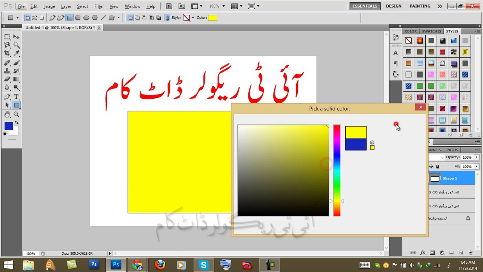The height and width of the screenshot is (272, 483).
Task: Toggle Subtract from Shape Area mode
Action: (144, 18)
